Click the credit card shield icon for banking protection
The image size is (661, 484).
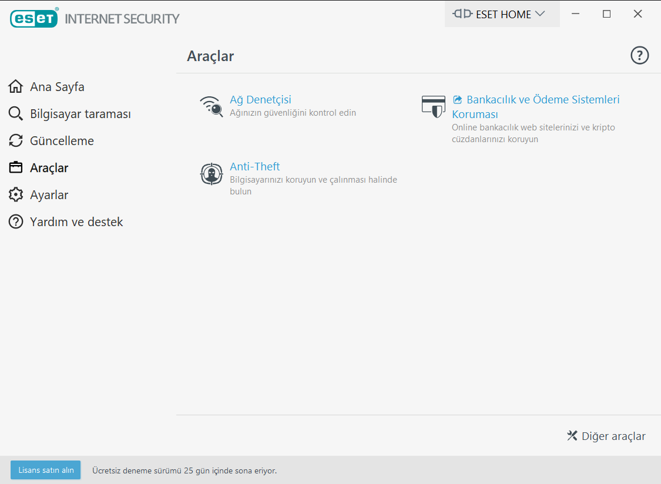[434, 106]
